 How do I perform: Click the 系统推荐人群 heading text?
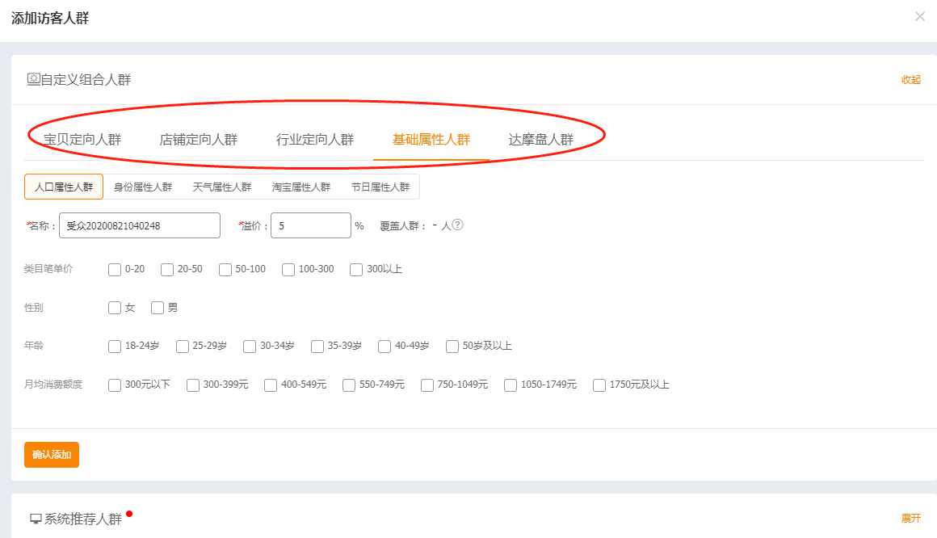pos(83,519)
